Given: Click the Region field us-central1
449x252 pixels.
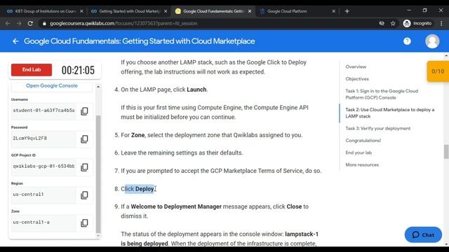Looking at the screenshot, I should [43, 195].
